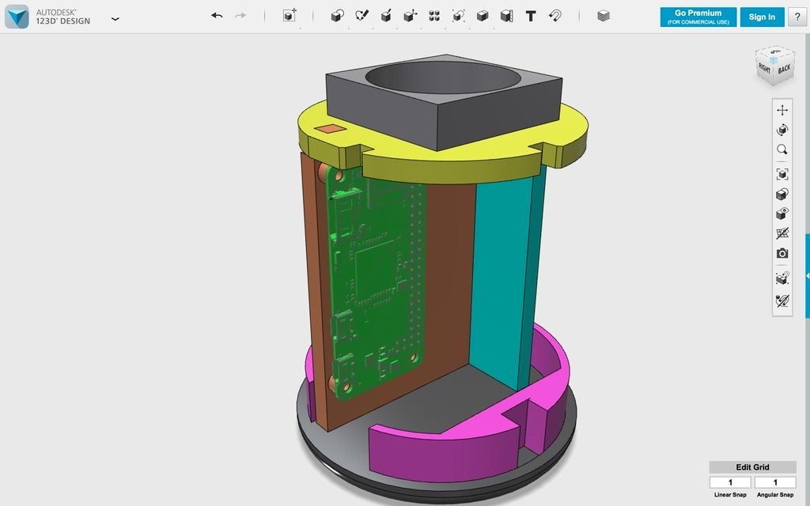This screenshot has width=810, height=506.
Task: Click the Autodesk 123D Design logo
Action: click(17, 17)
